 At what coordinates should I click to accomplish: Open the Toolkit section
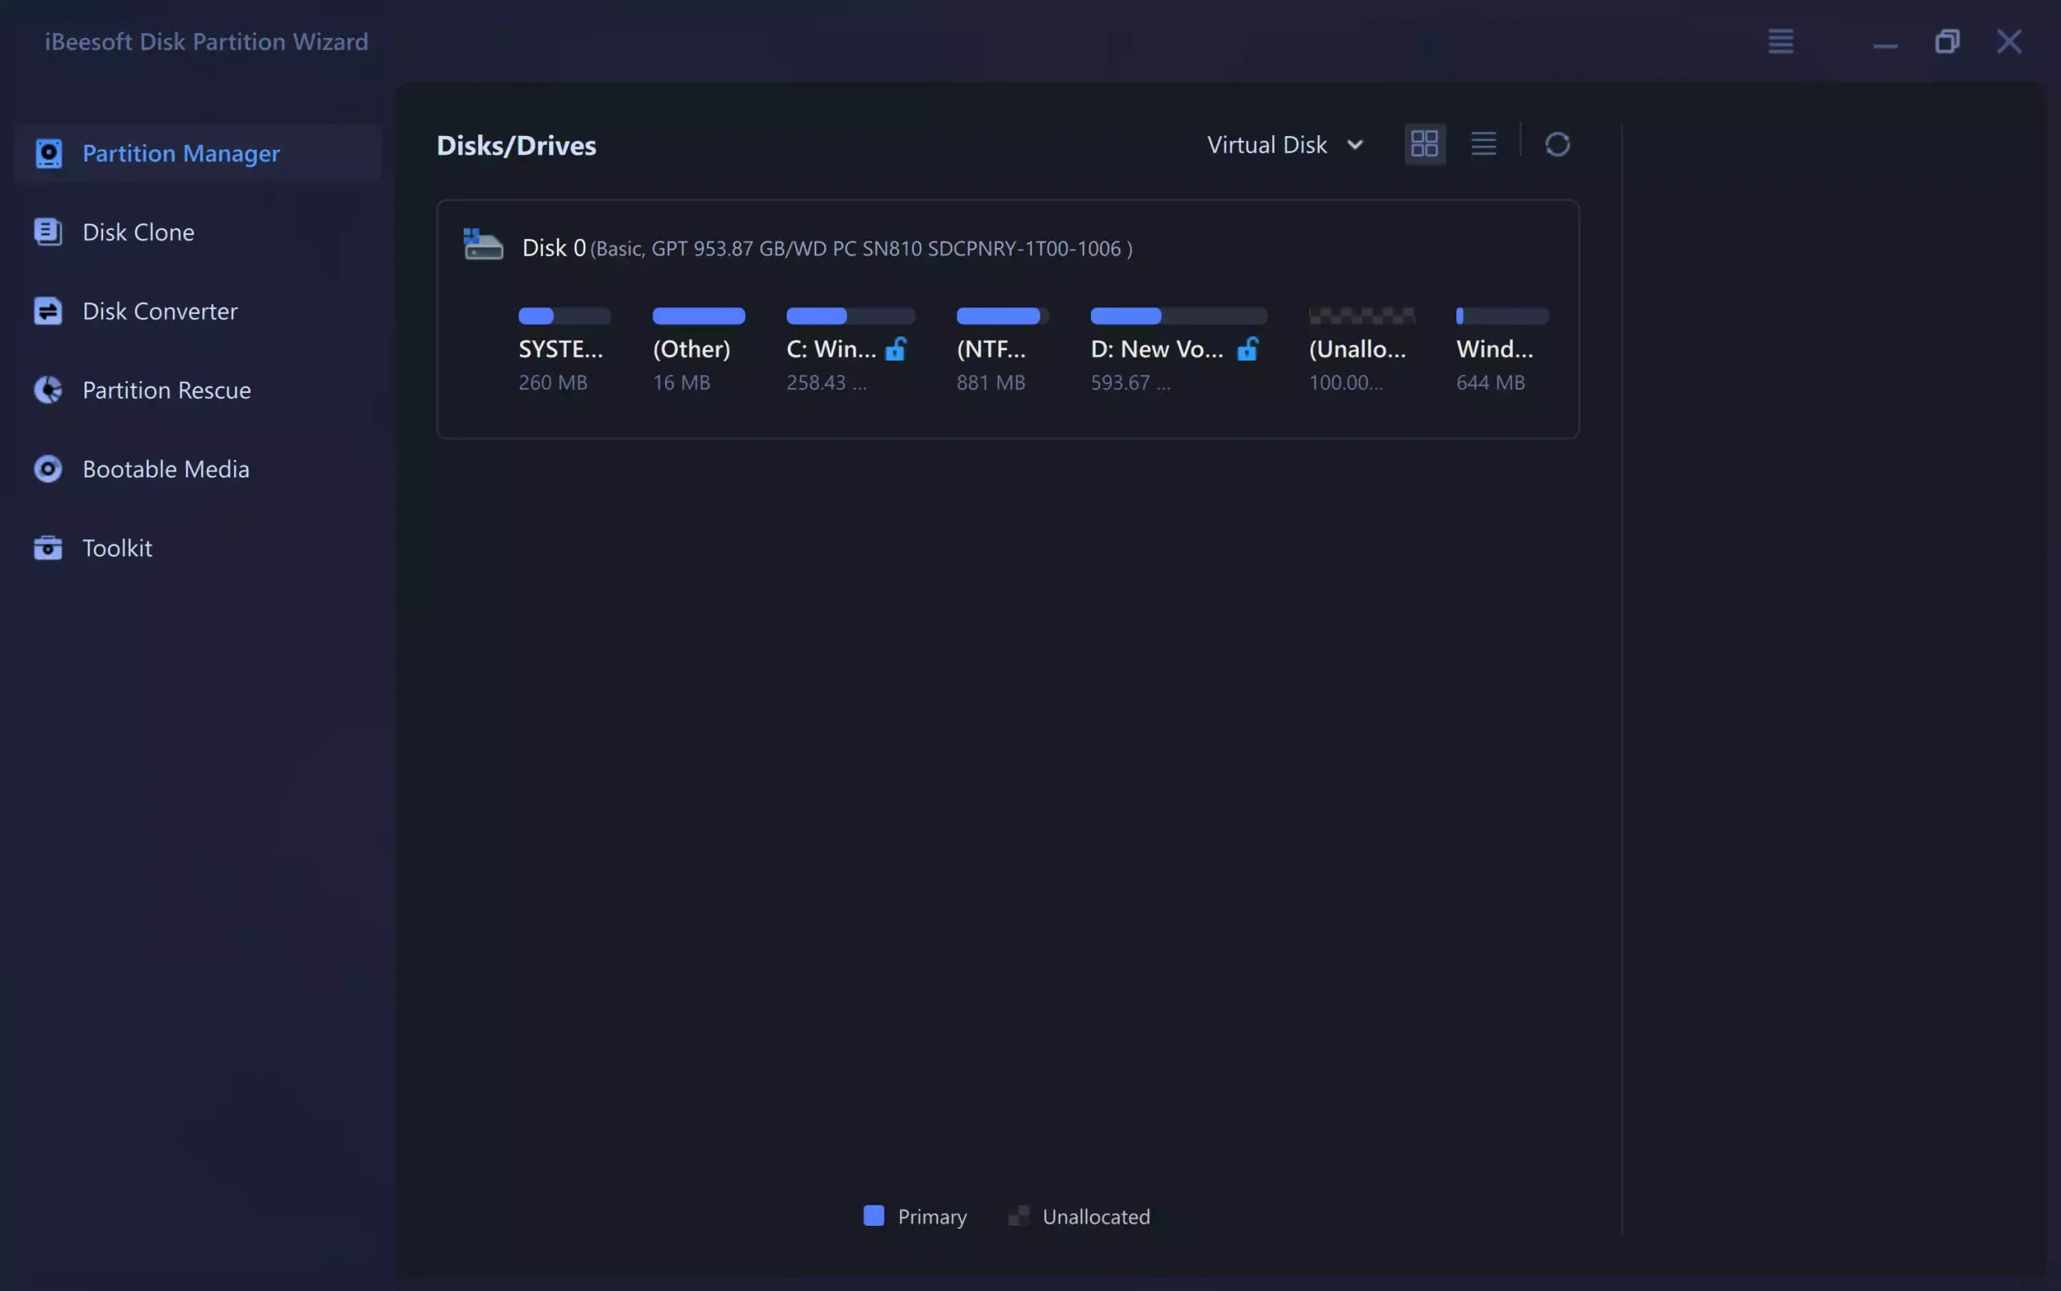tap(197, 548)
